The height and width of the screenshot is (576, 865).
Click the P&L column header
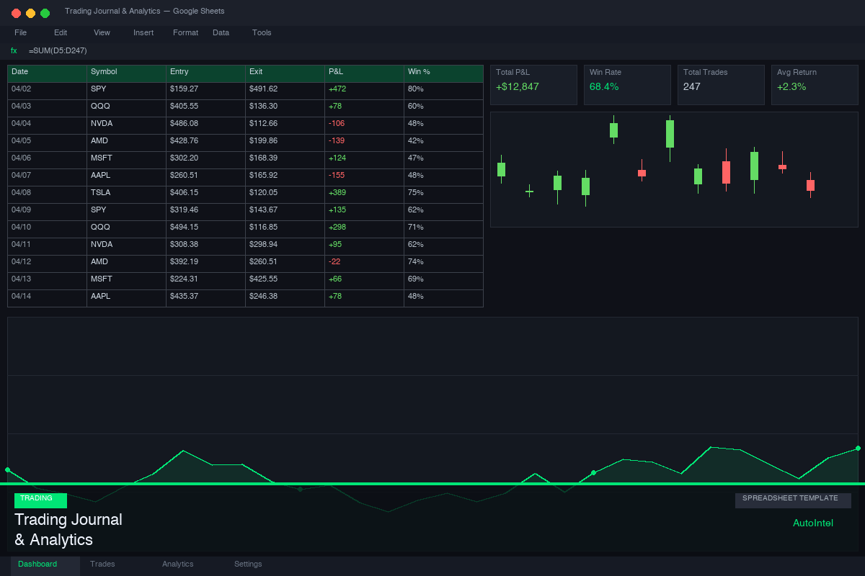pyautogui.click(x=364, y=72)
